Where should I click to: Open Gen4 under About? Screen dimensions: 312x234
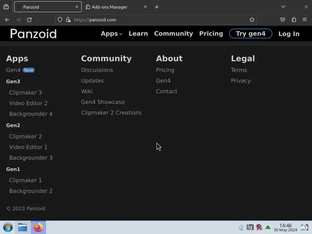click(163, 81)
